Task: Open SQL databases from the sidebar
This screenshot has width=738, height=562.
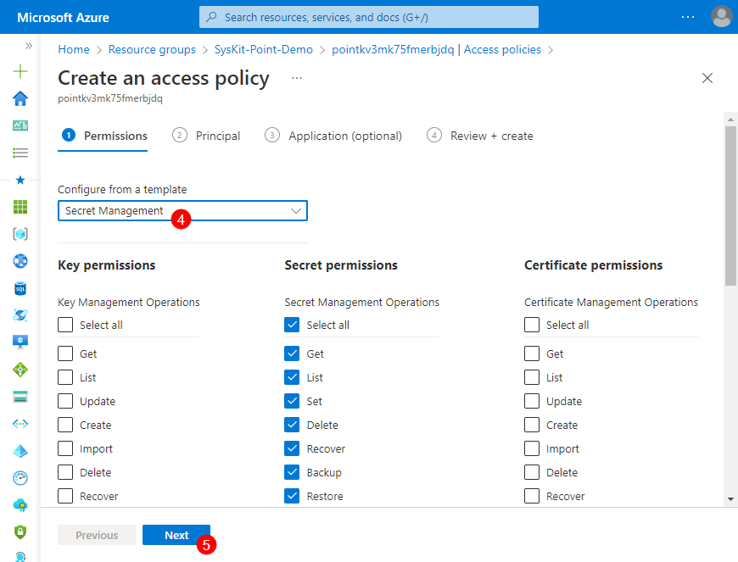Action: (x=20, y=288)
